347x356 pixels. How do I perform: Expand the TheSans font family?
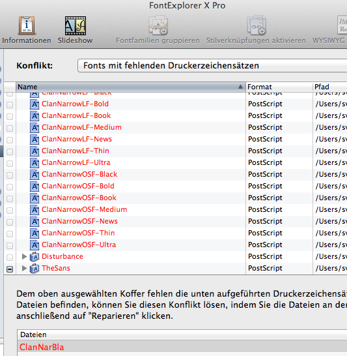click(24, 269)
